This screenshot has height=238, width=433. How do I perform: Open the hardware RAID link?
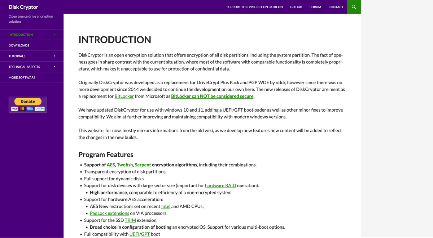coord(220,186)
